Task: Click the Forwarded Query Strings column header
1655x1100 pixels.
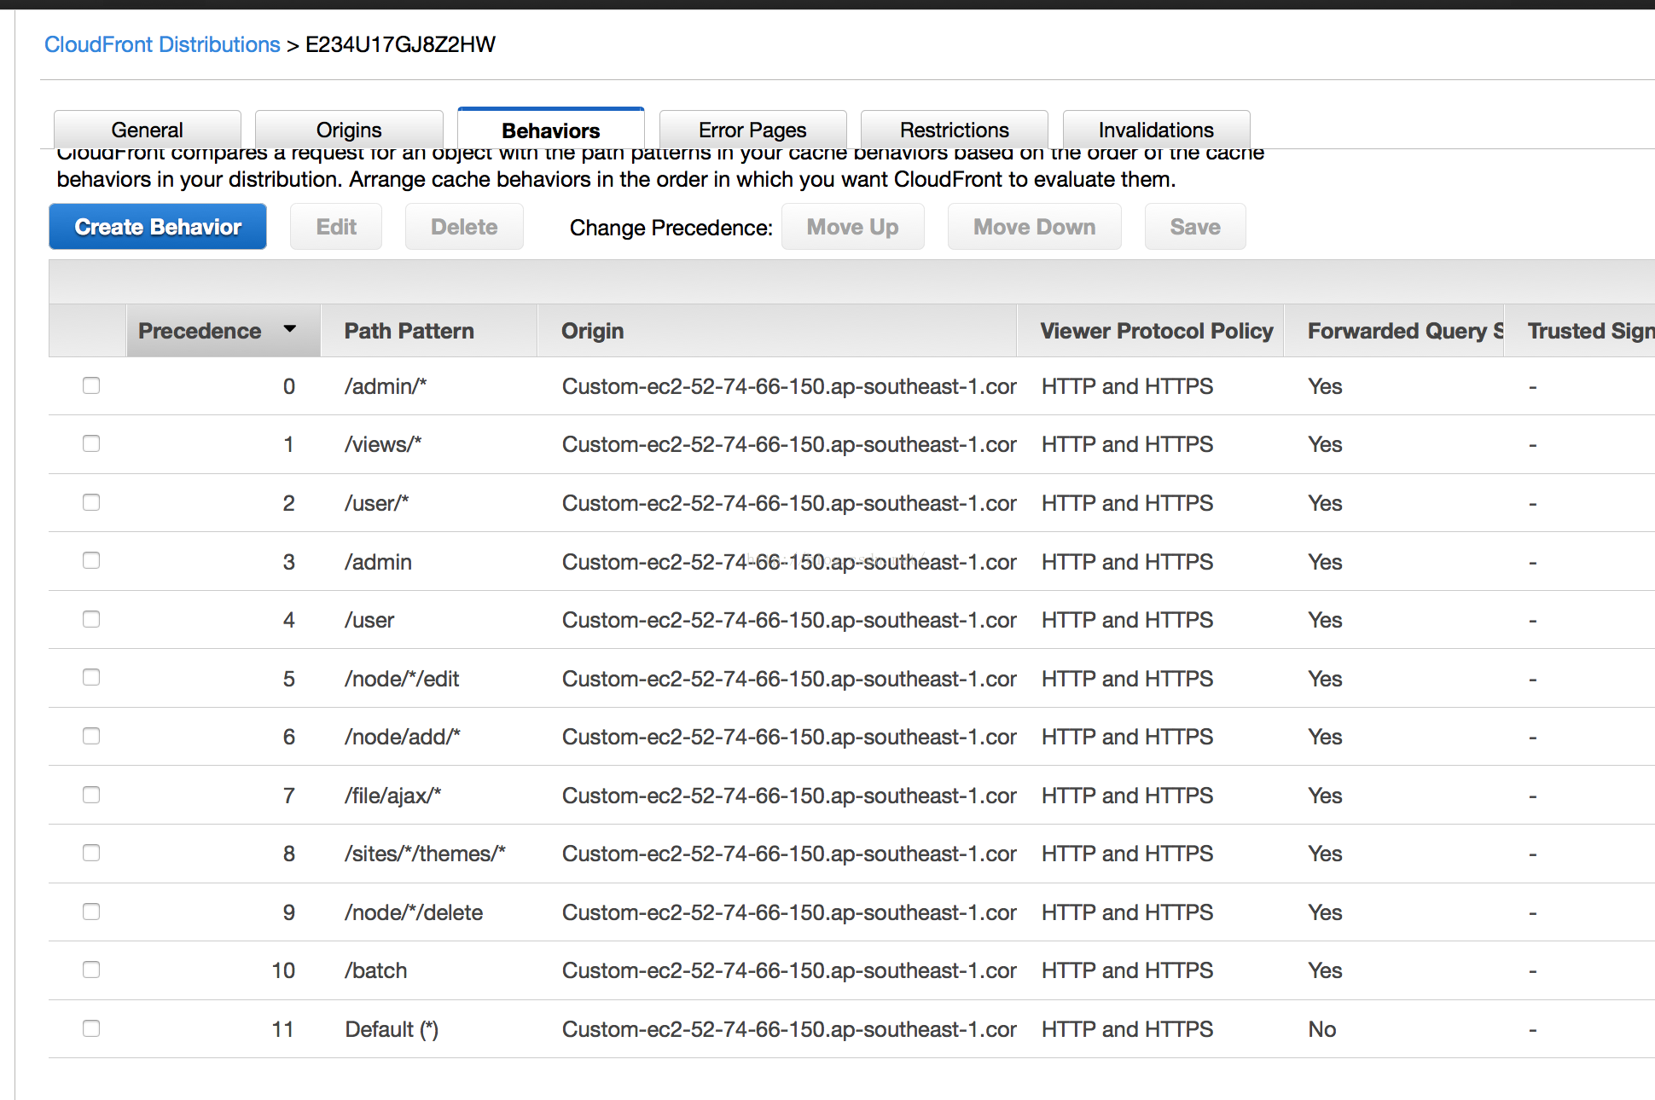Action: click(1394, 331)
